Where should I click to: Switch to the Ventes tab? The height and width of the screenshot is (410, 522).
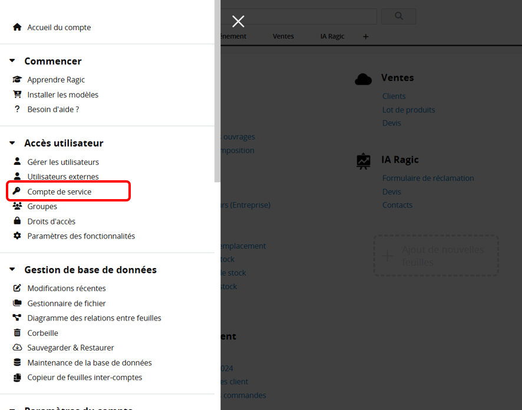tap(283, 37)
